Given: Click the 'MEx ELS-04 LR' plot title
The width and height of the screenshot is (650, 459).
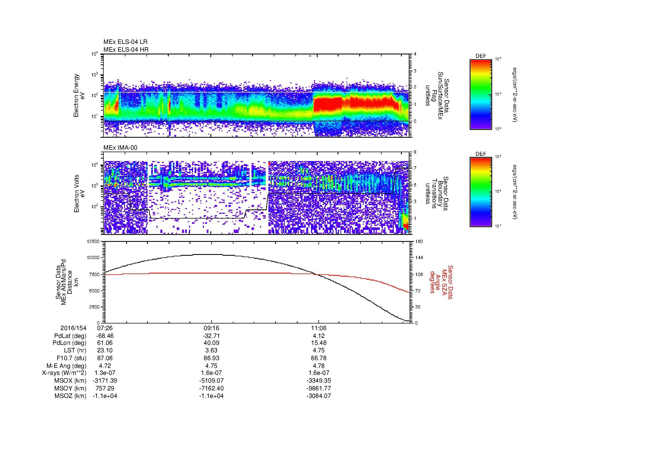Looking at the screenshot, I should point(125,42).
